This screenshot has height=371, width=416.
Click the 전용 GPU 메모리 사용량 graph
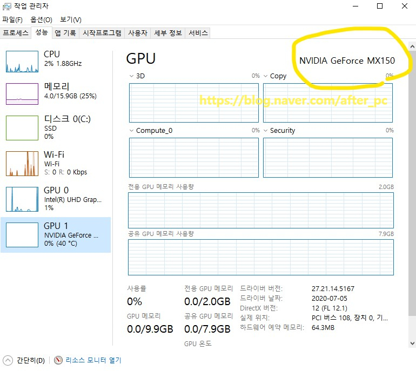tap(261, 210)
